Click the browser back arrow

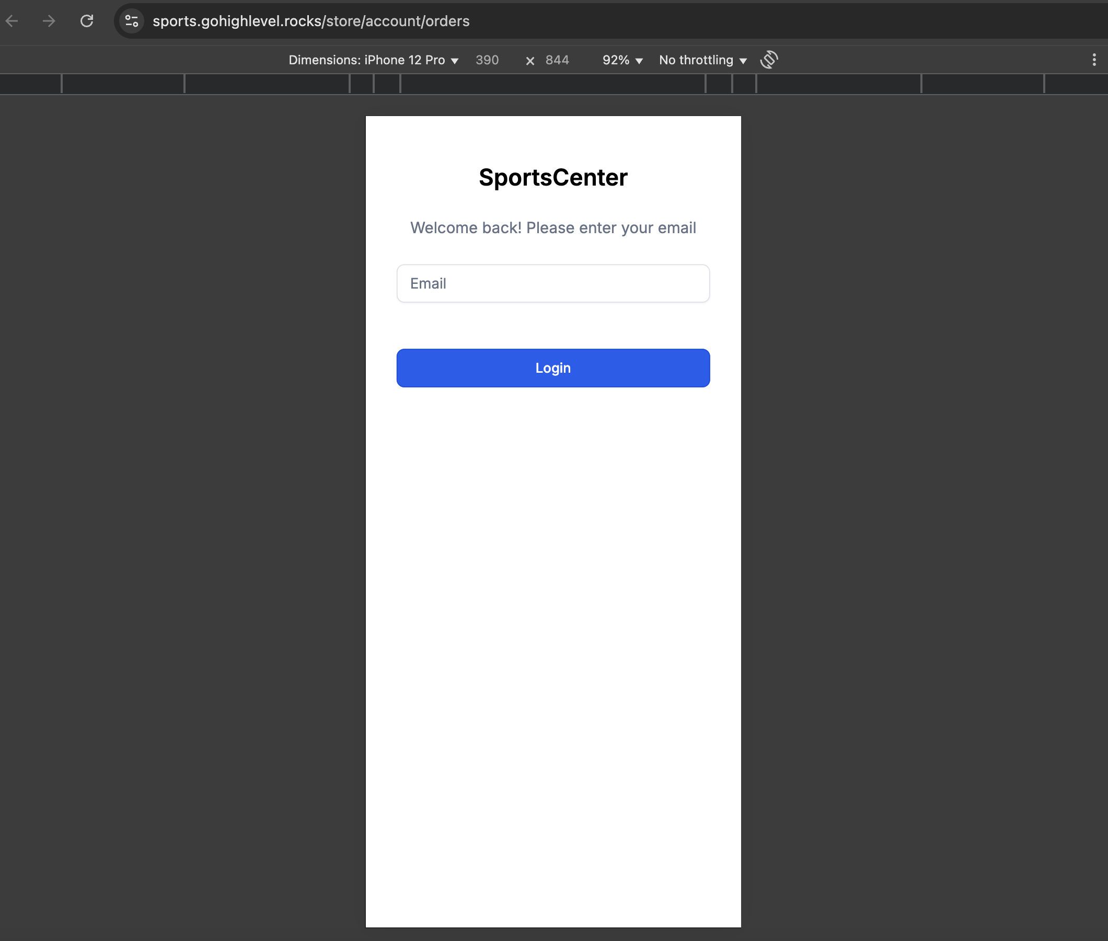click(11, 21)
